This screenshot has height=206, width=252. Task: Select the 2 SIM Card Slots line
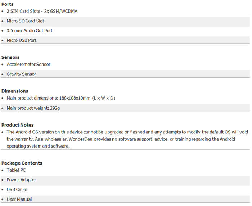(42, 11)
